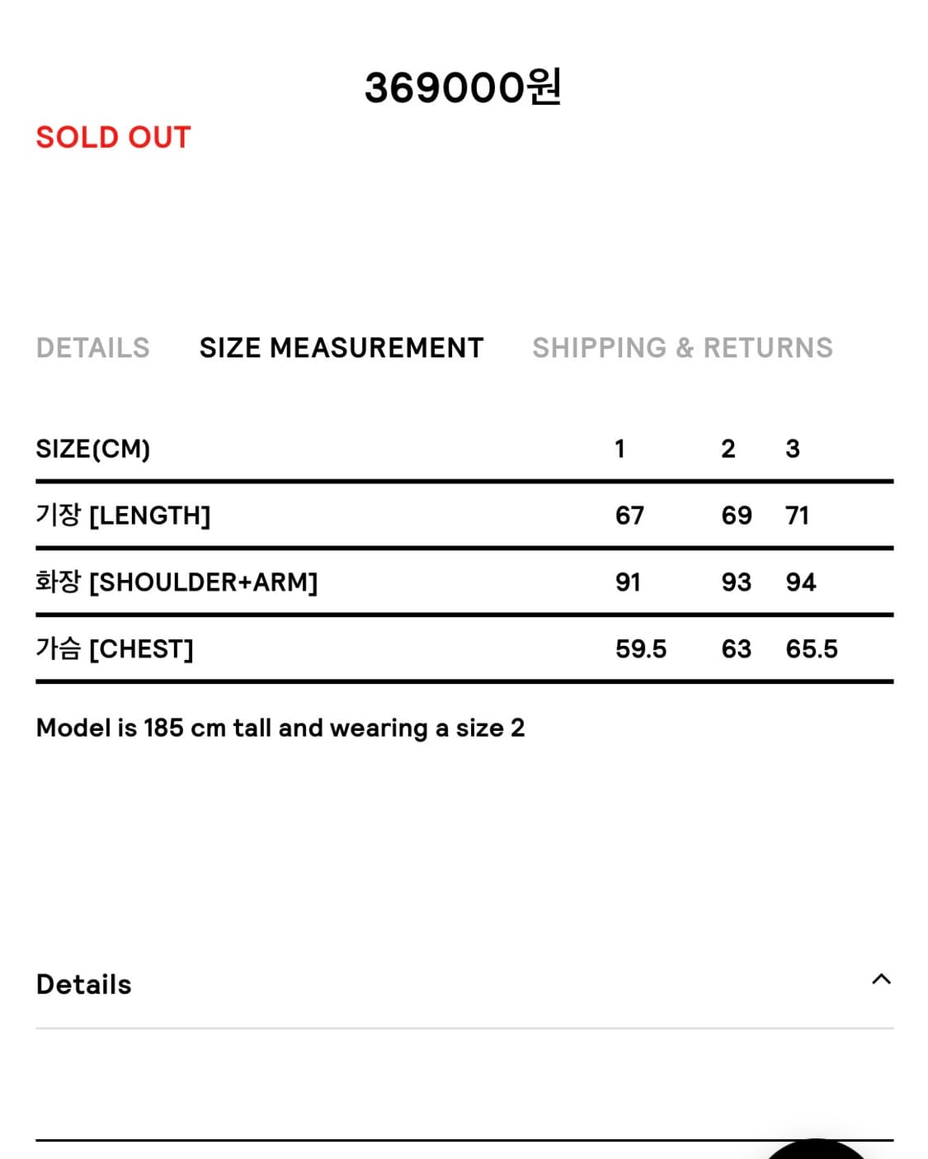Click the Details accordion heading text
928x1159 pixels.
click(84, 984)
